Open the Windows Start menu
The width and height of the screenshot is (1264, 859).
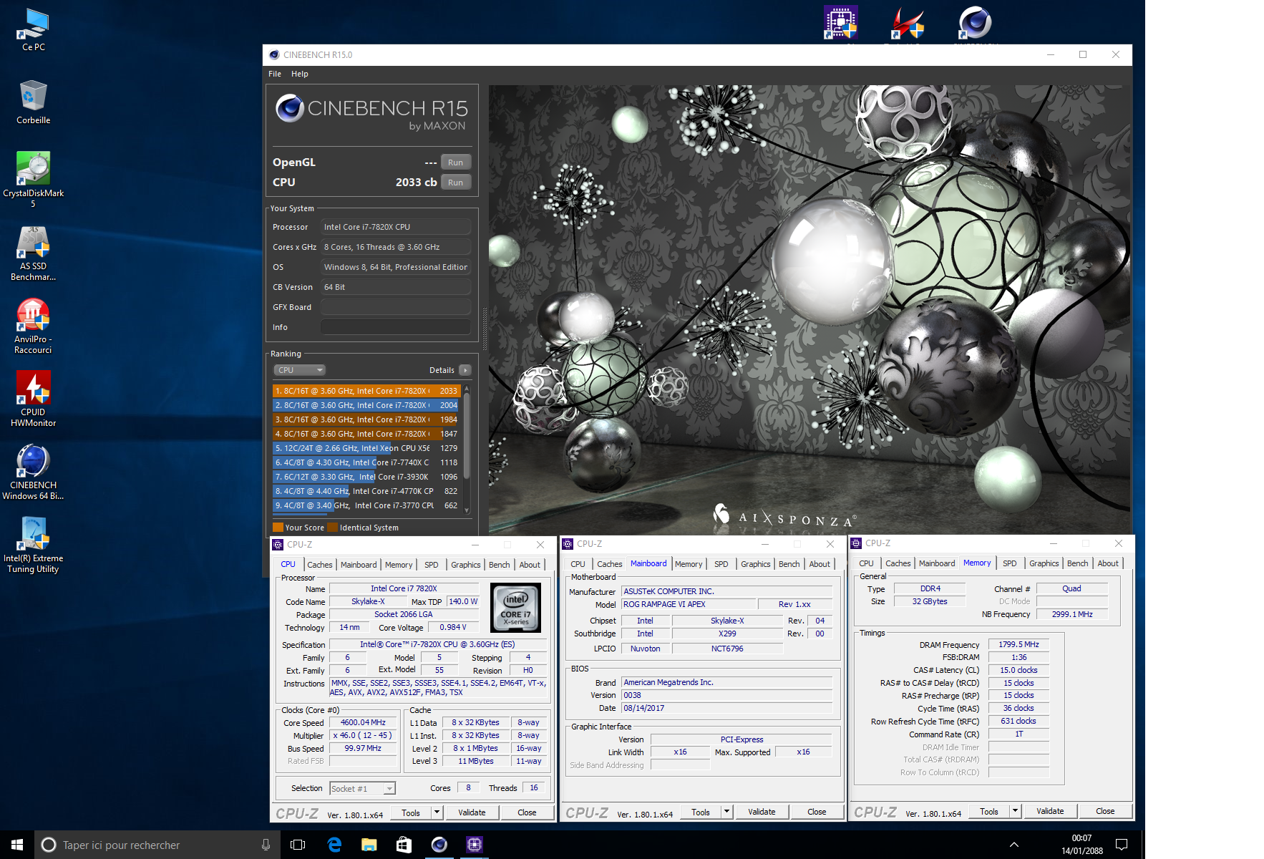(17, 845)
